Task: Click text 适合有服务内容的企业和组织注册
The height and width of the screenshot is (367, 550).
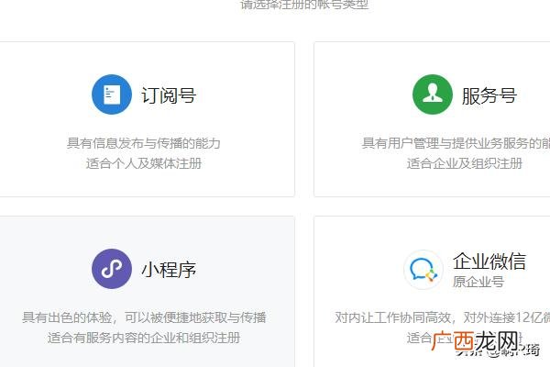Action: pyautogui.click(x=144, y=338)
